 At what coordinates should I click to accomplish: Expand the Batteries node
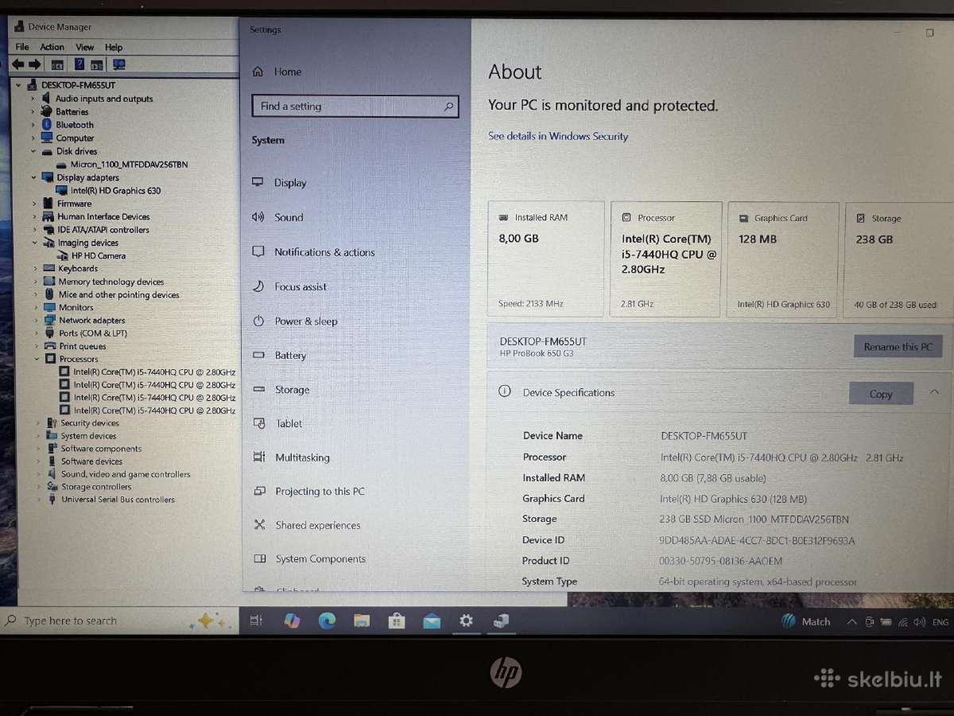(x=33, y=112)
